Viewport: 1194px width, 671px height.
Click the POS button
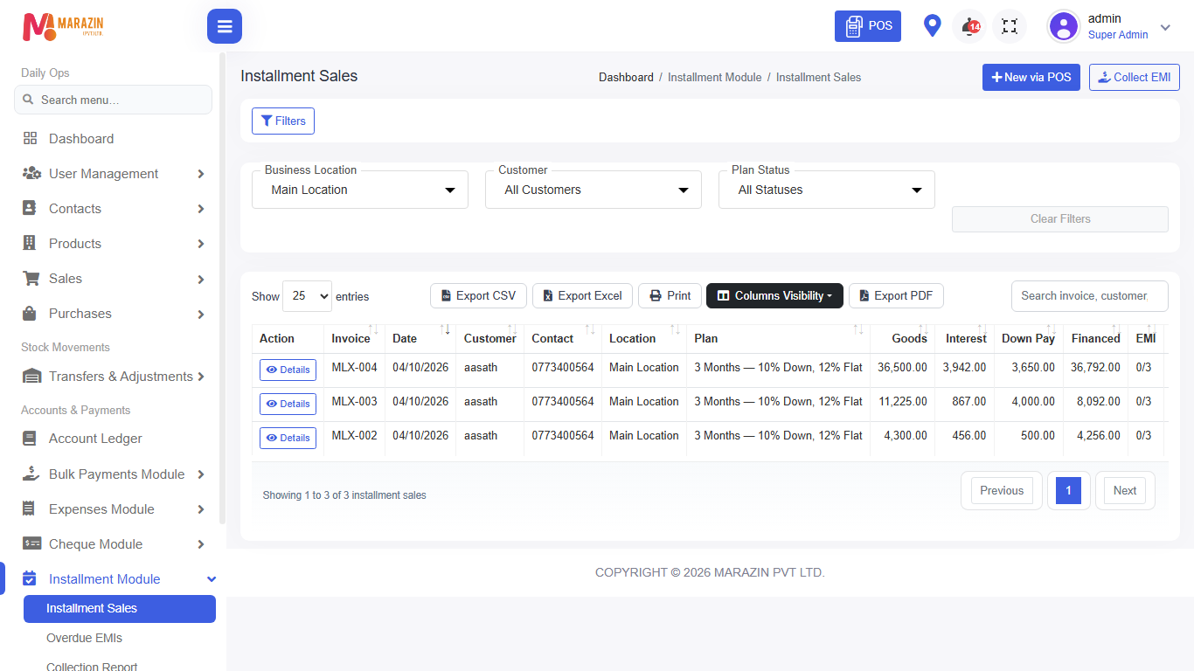[x=868, y=26]
